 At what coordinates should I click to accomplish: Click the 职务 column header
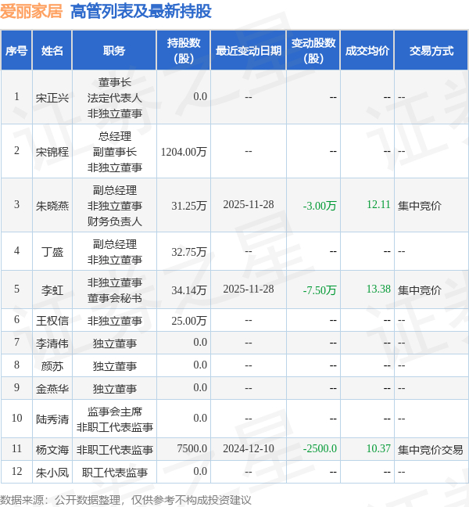click(114, 51)
